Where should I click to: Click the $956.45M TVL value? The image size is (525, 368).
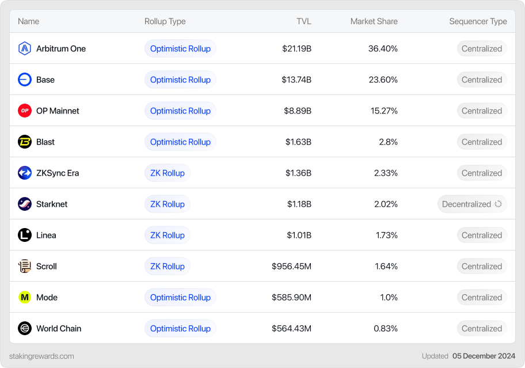(291, 266)
